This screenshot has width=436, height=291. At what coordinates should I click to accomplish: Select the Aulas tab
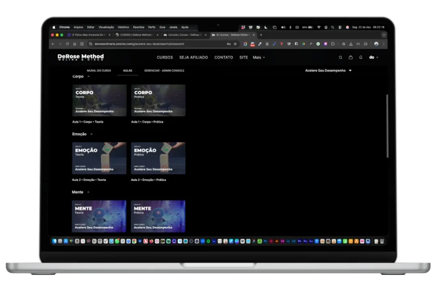coord(128,71)
